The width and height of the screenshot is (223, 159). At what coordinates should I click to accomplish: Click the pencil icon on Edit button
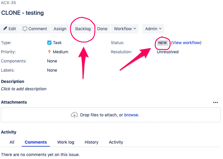[5, 28]
